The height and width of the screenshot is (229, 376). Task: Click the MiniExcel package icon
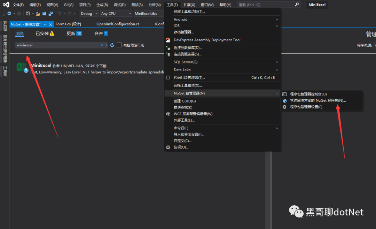[x=22, y=67]
